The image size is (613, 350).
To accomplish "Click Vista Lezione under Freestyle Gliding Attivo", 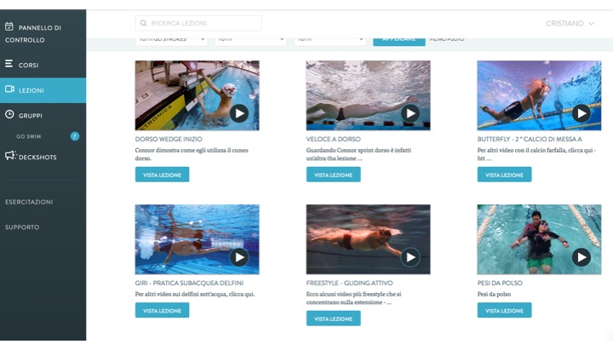I will pos(334,318).
